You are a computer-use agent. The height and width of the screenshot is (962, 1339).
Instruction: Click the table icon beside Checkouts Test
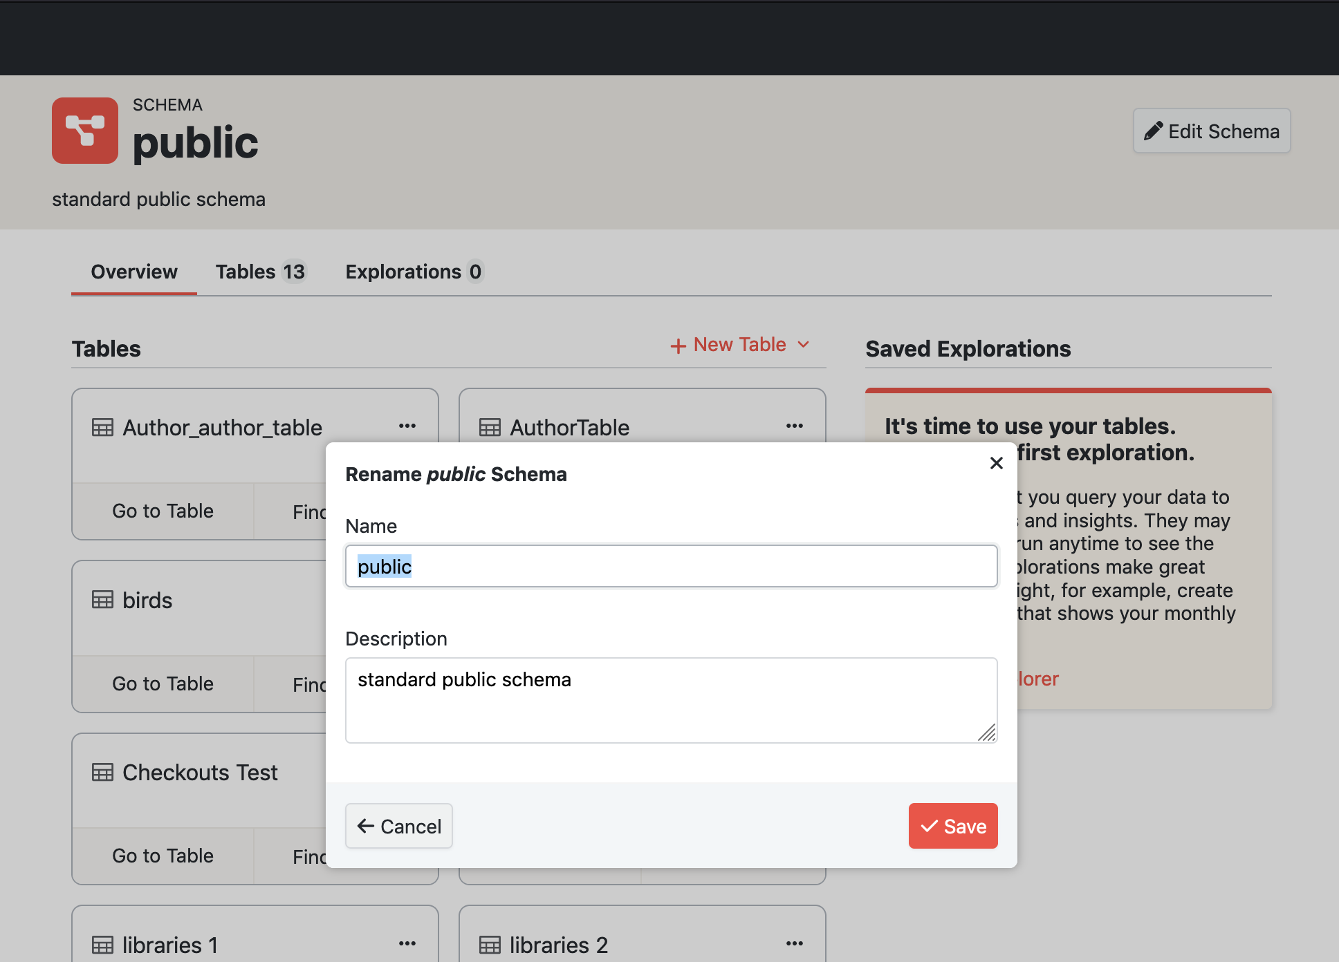(x=102, y=772)
